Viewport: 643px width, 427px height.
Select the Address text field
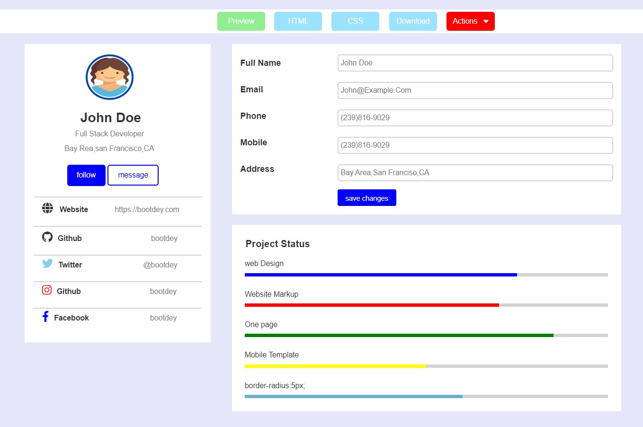tap(475, 173)
